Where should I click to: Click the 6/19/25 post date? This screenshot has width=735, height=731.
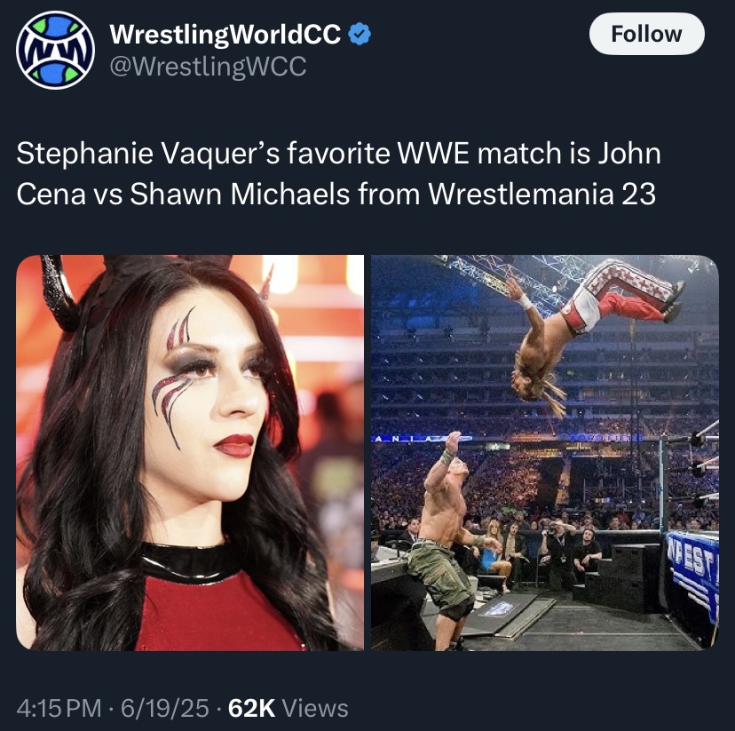point(164,708)
